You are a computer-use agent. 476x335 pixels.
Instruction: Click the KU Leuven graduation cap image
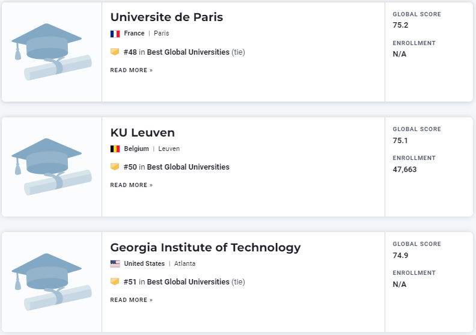tap(52, 167)
